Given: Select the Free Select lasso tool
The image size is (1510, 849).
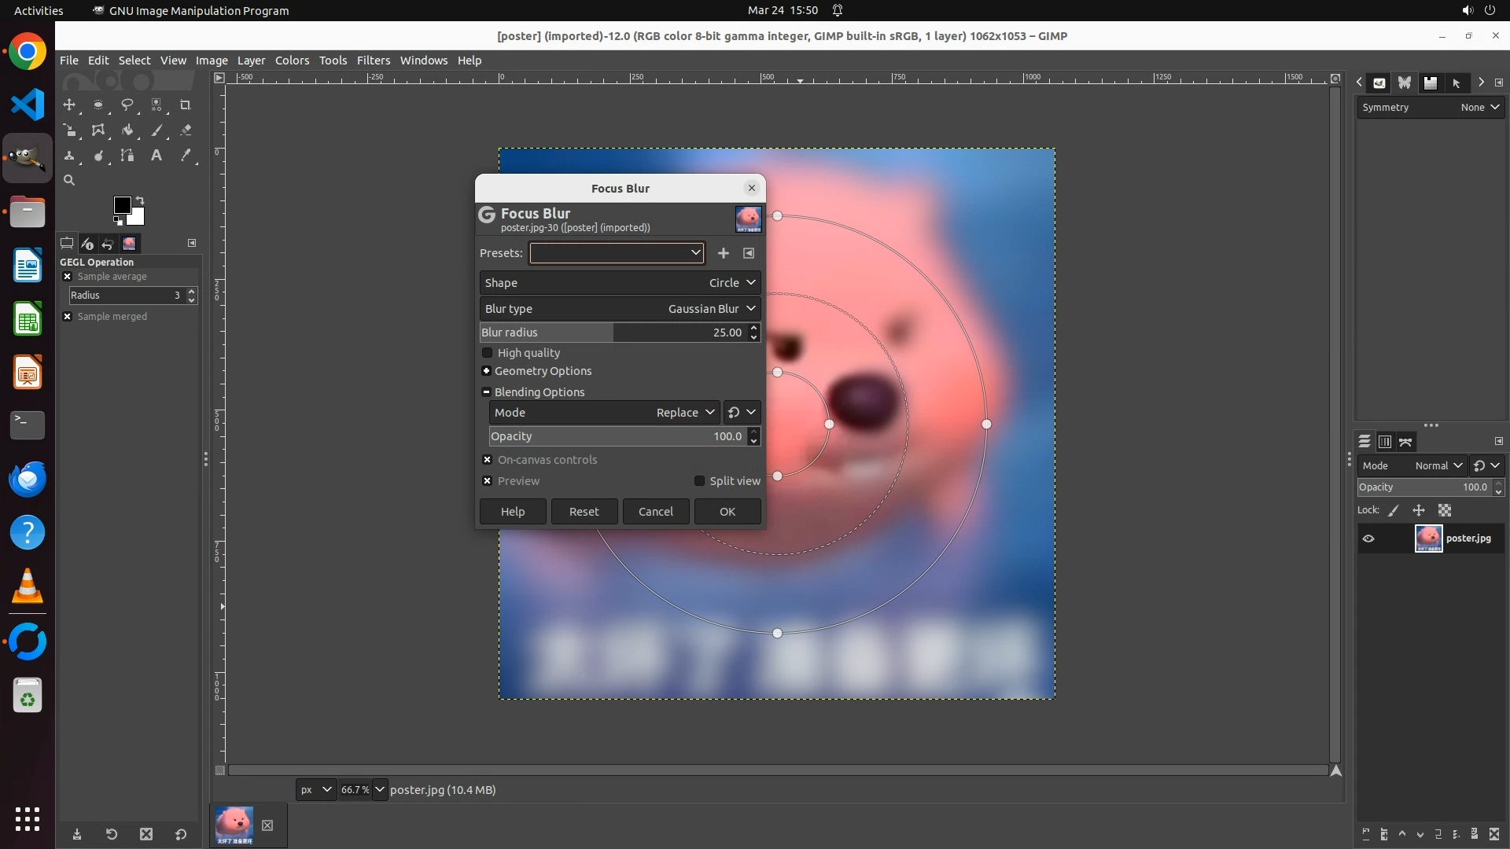Looking at the screenshot, I should [x=127, y=105].
